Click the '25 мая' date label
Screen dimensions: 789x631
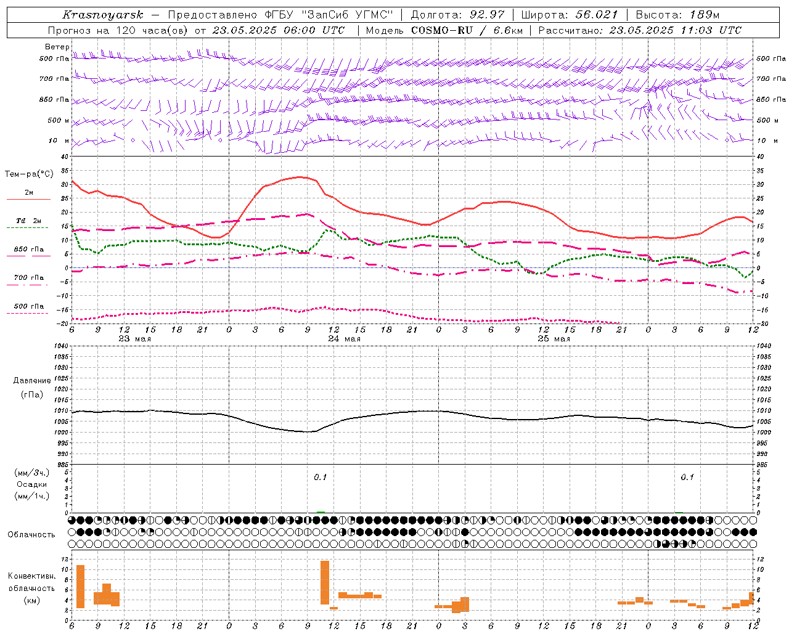coord(554,339)
